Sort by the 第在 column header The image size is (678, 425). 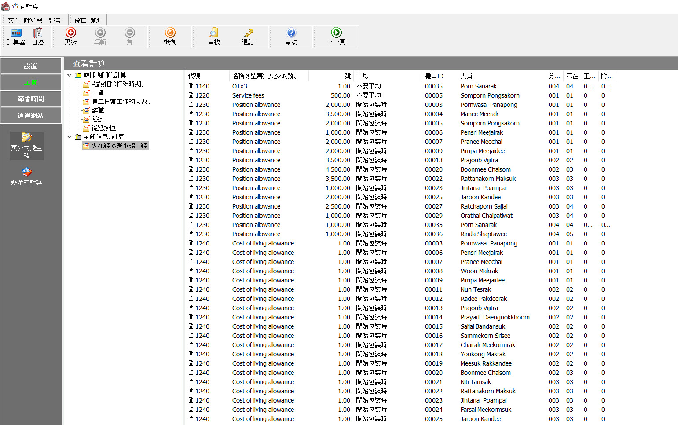coord(572,76)
